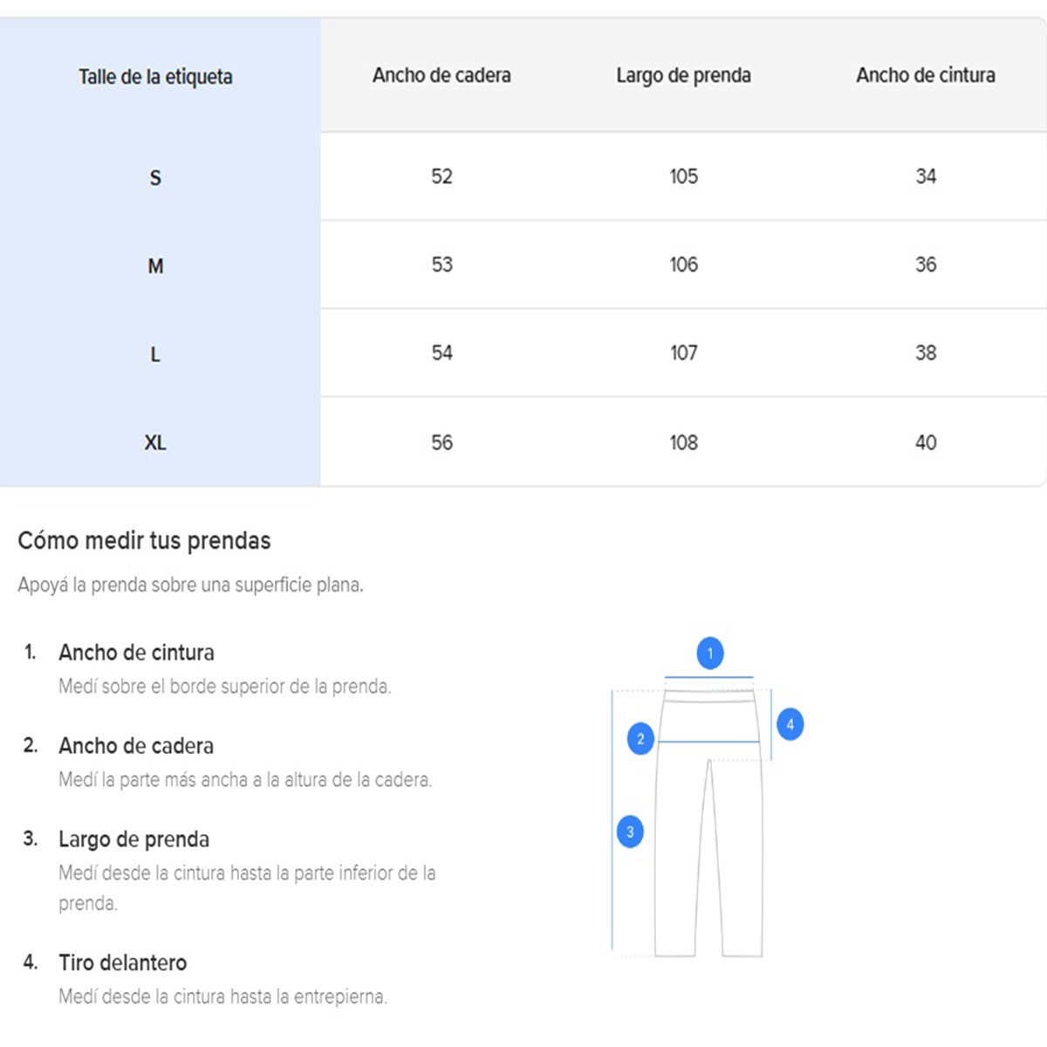Click the blue number 1 marker
Screen dimensions: 1047x1047
coord(710,654)
